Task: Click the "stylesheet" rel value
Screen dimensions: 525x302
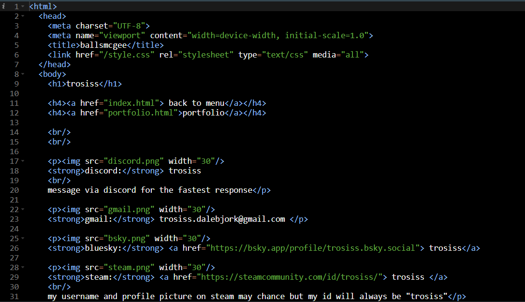Action: click(x=206, y=55)
